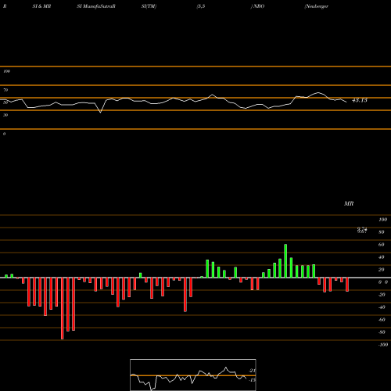Image resolution: width=391 pixels, height=391 pixels.
Task: Click the 'SI & MR' header label
Action: (41, 6)
